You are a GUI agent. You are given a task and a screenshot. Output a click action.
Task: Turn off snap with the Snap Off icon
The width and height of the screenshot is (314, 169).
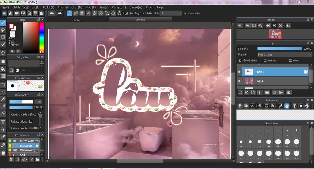pyautogui.click(x=70, y=13)
